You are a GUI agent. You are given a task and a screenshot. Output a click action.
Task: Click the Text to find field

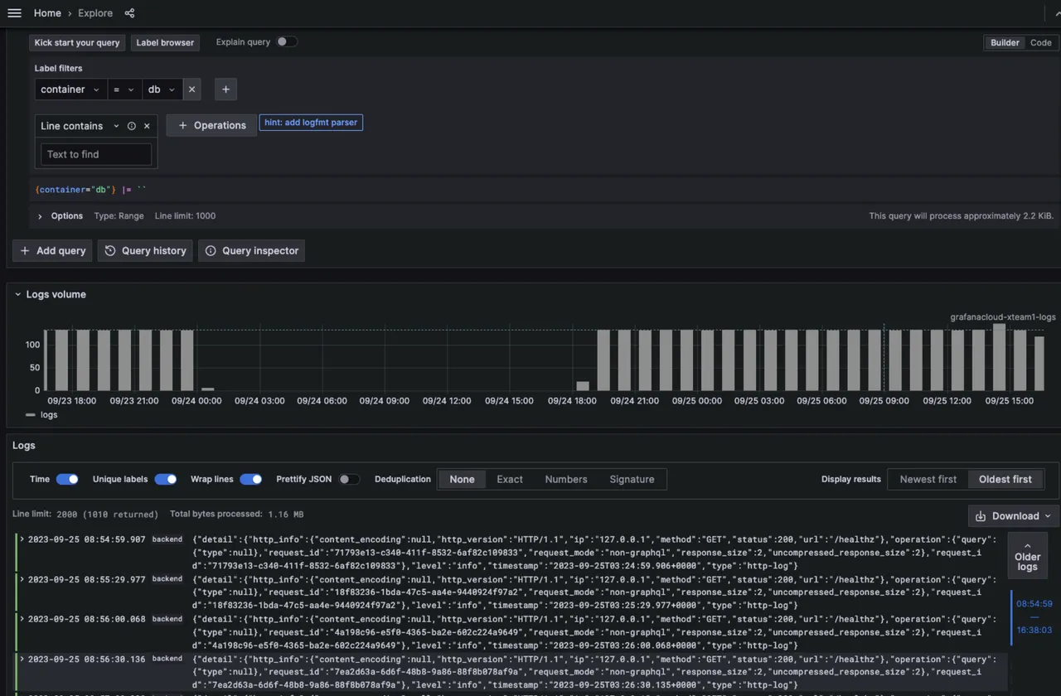(x=96, y=154)
